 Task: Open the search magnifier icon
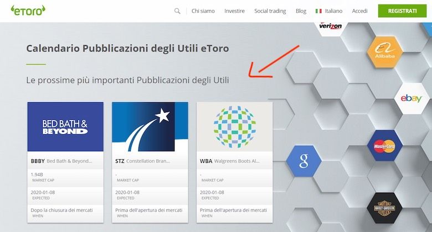point(177,11)
